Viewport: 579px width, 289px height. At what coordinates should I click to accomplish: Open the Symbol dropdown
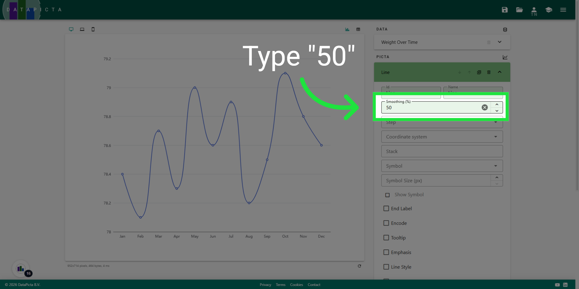[x=441, y=166]
